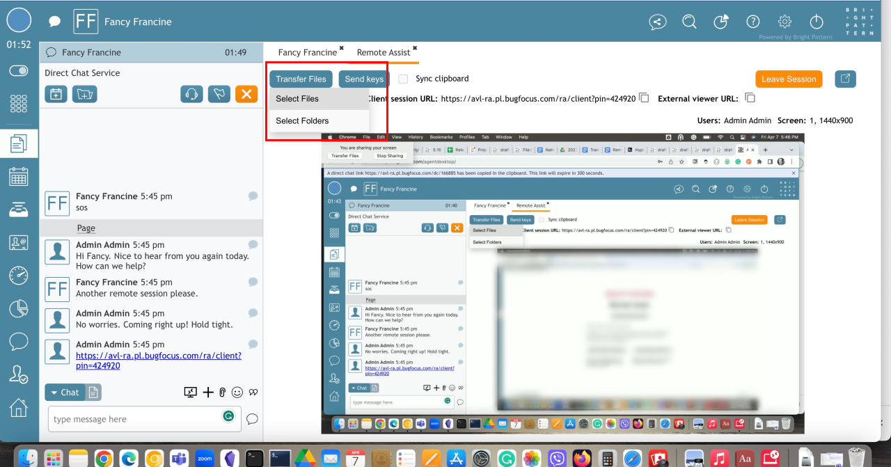The width and height of the screenshot is (891, 467).
Task: Open the supervision person-check sidebar icon
Action: click(x=19, y=374)
